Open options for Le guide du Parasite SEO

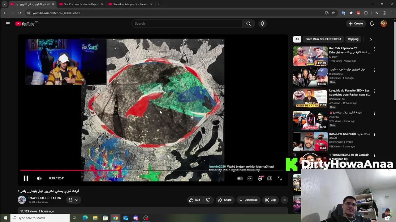coord(374,91)
